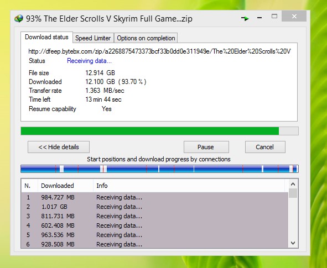Click the connections progress caption text
This screenshot has width=327, height=268.
[x=159, y=159]
